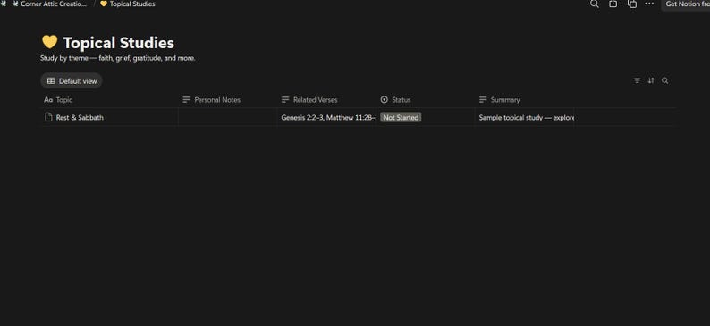Viewport: 710px width, 326px height.
Task: Click the Genesis 2:2–3 related verses cell
Action: [326, 118]
